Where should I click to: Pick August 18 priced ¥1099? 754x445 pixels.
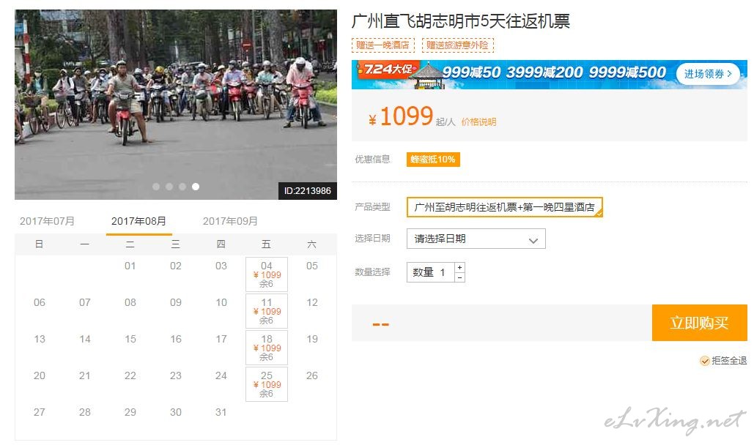(x=267, y=348)
